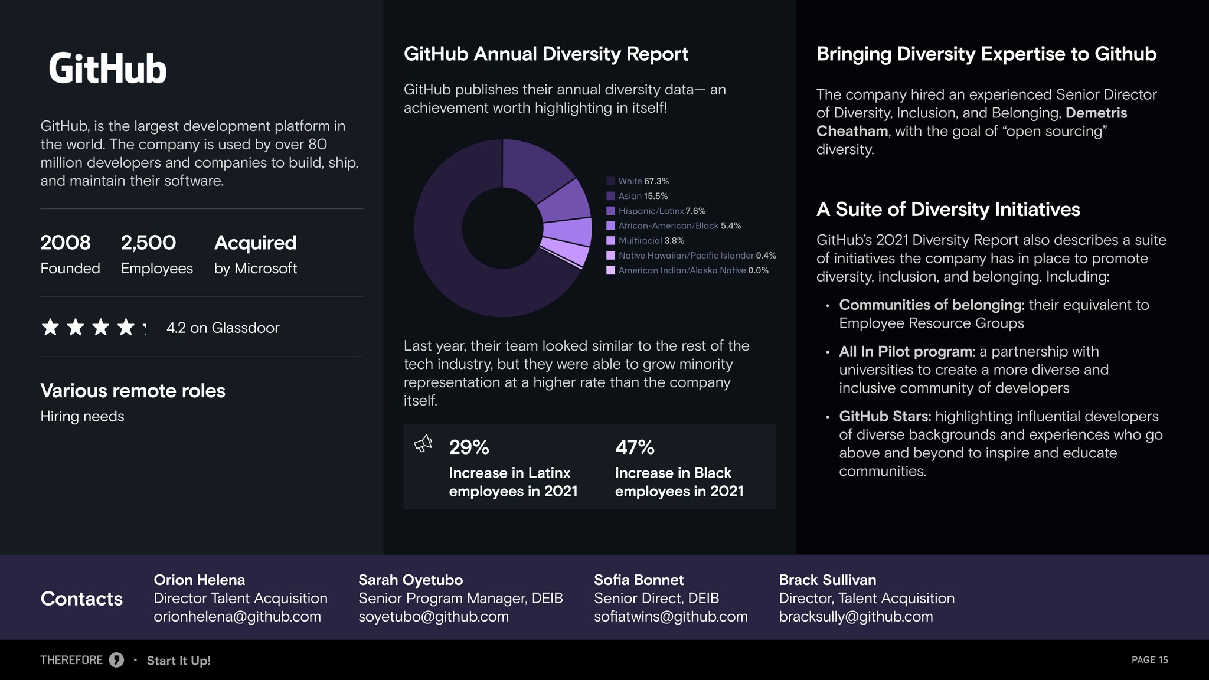Screen dimensions: 1209x680
Task: Click the megaphone icon beside 29%
Action: pos(423,443)
